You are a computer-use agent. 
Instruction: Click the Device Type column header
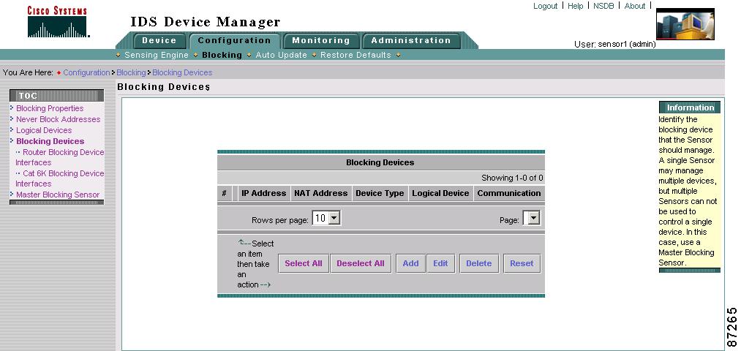[x=380, y=193]
